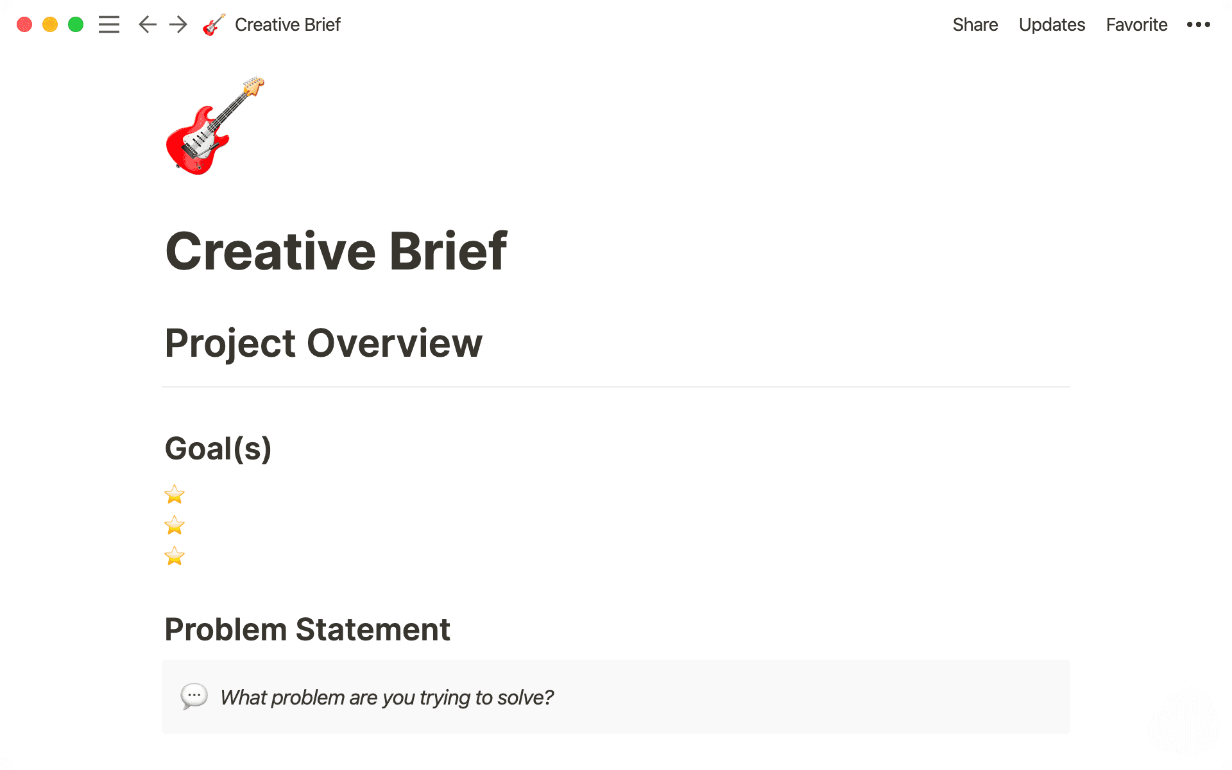Click the Project Overview heading

[x=323, y=343]
